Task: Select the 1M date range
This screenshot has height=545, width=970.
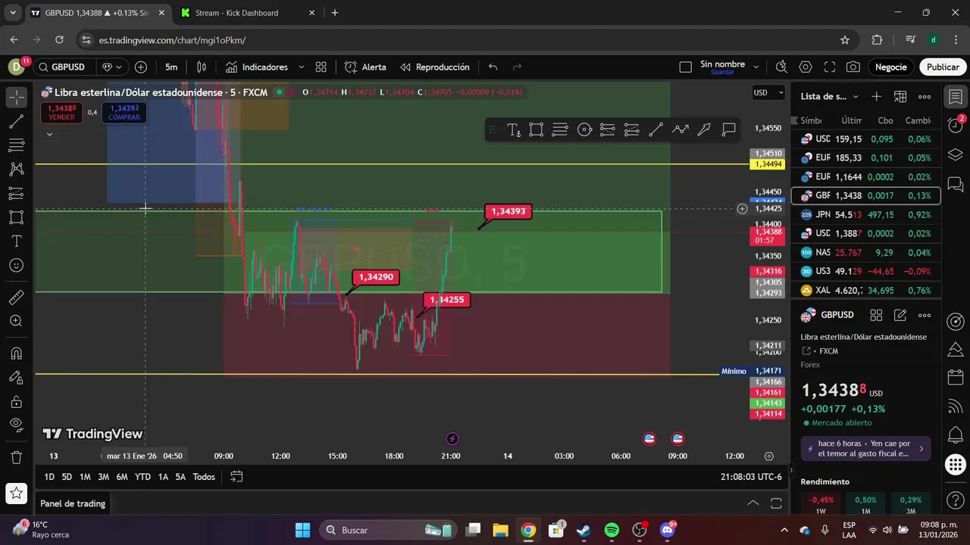Action: click(85, 477)
